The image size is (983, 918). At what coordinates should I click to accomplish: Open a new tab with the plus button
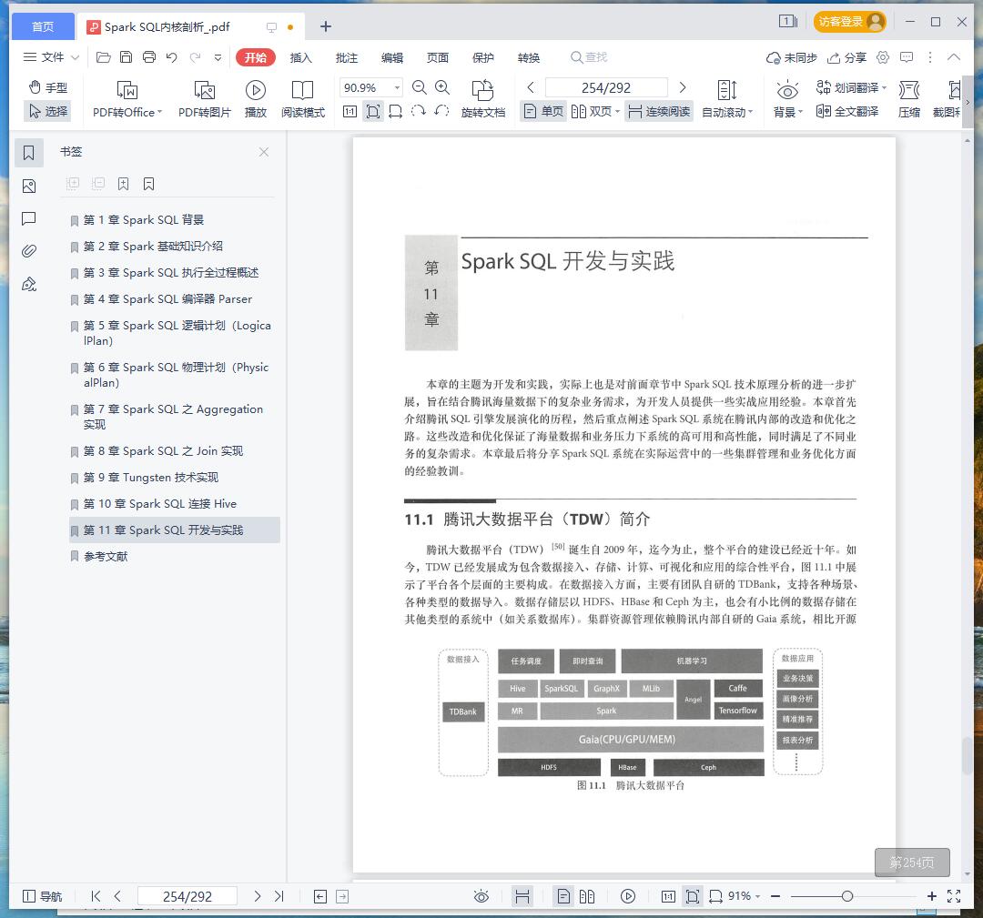pyautogui.click(x=325, y=26)
